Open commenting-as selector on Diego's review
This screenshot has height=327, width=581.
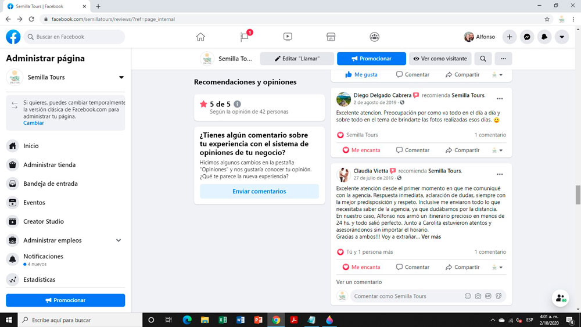(497, 150)
